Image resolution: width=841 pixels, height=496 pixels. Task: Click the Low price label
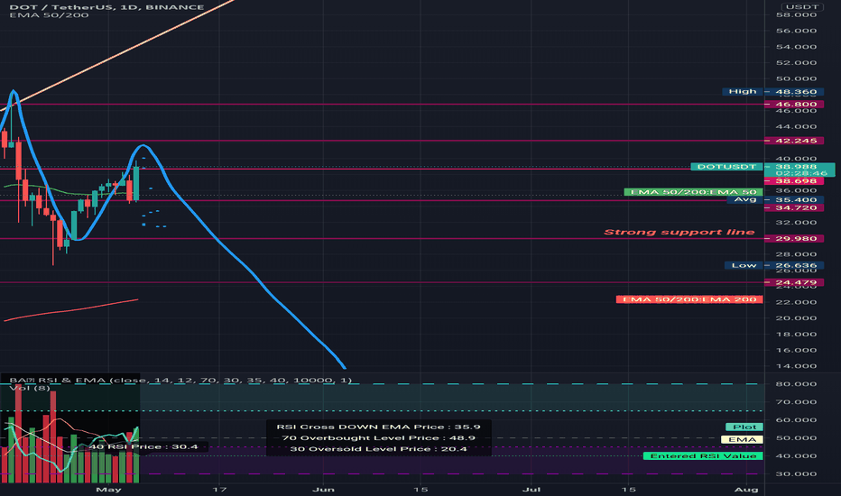coord(744,265)
